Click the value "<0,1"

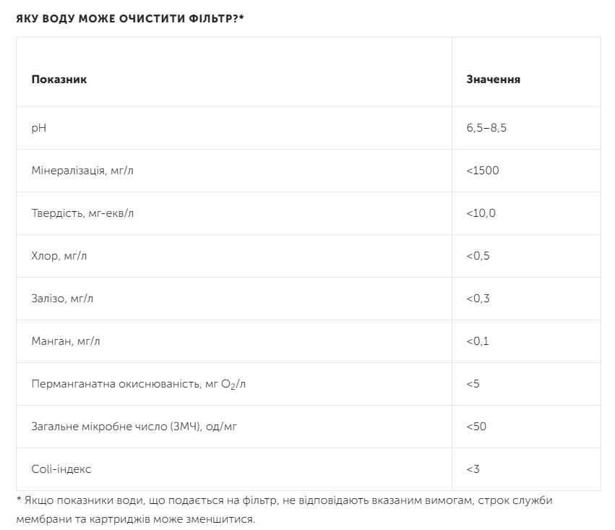(478, 341)
